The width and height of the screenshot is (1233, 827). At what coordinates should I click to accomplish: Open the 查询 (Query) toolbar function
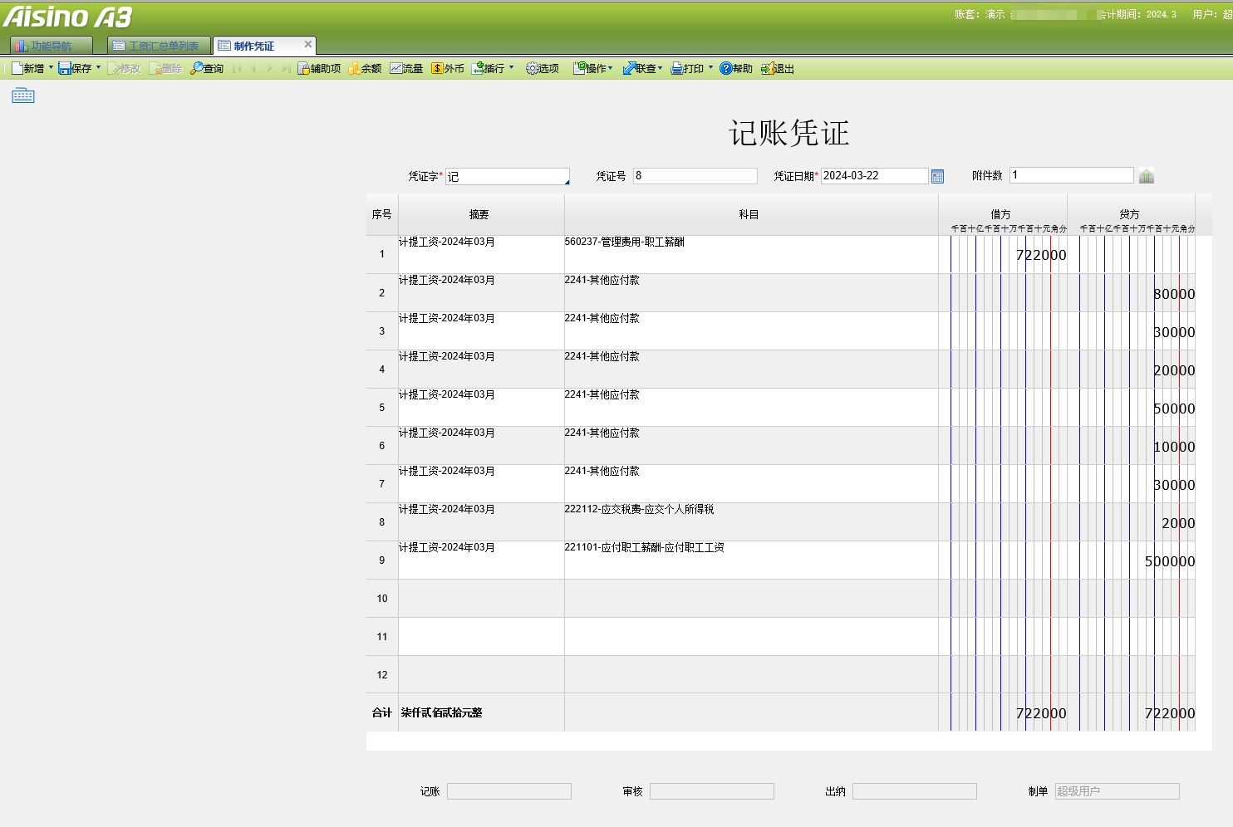click(206, 68)
